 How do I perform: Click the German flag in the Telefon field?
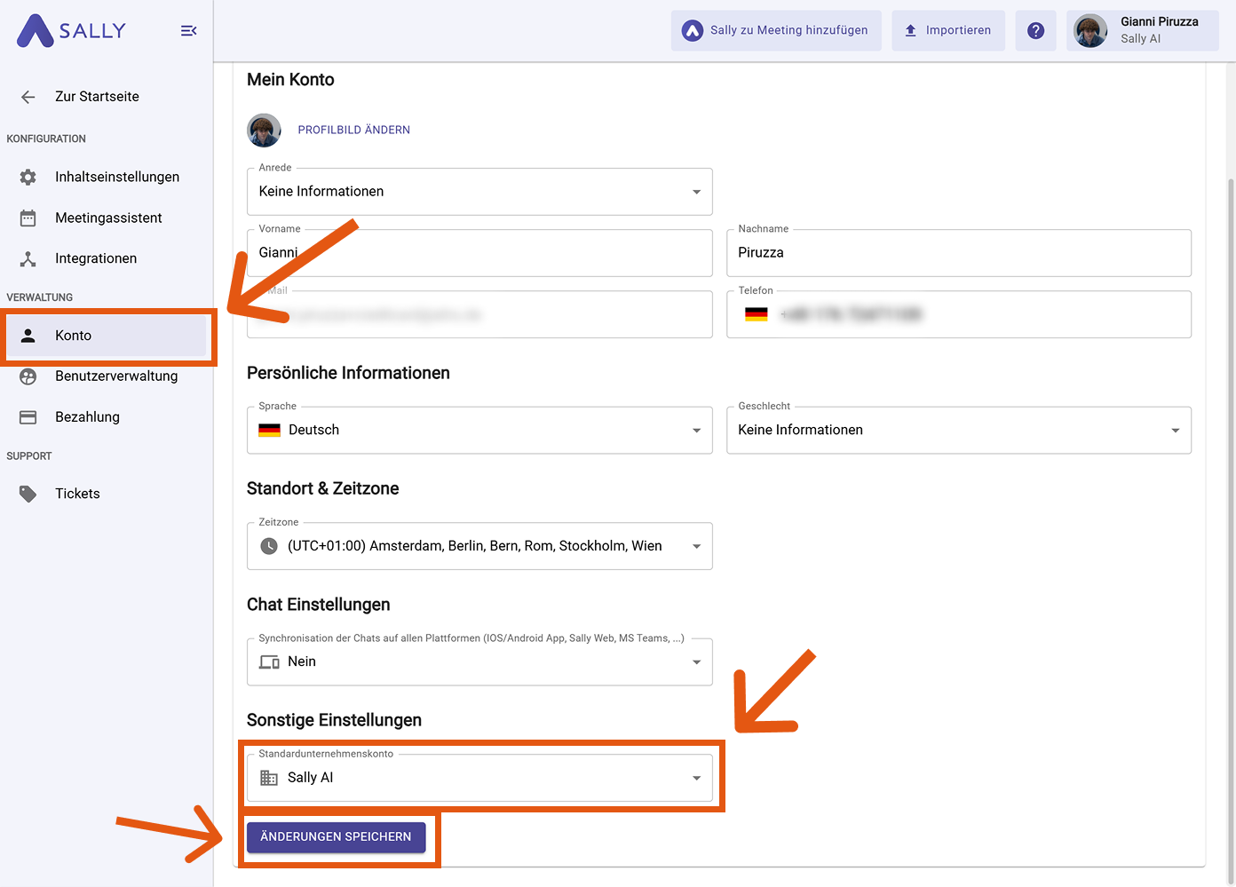(756, 314)
